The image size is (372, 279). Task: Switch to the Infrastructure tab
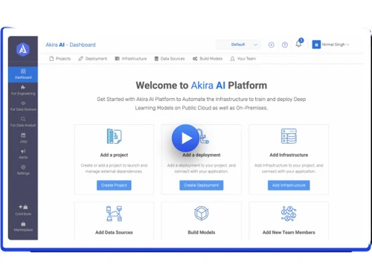point(131,59)
